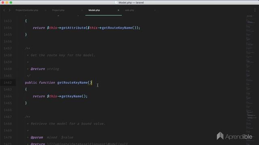This screenshot has width=259, height=145.
Task: Click the 'function' keyword on line 1462
Action: (47, 83)
